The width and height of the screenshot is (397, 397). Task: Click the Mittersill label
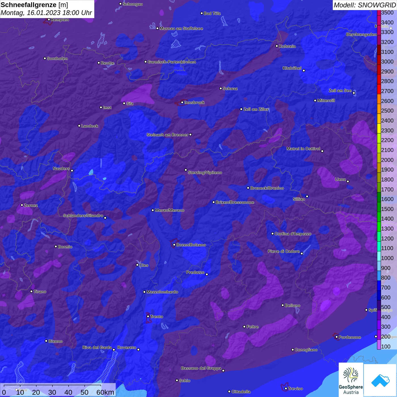[x=326, y=100]
